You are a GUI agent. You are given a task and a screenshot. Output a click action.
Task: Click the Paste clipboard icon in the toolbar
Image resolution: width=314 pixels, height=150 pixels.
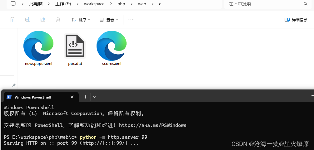(x=12, y=20)
